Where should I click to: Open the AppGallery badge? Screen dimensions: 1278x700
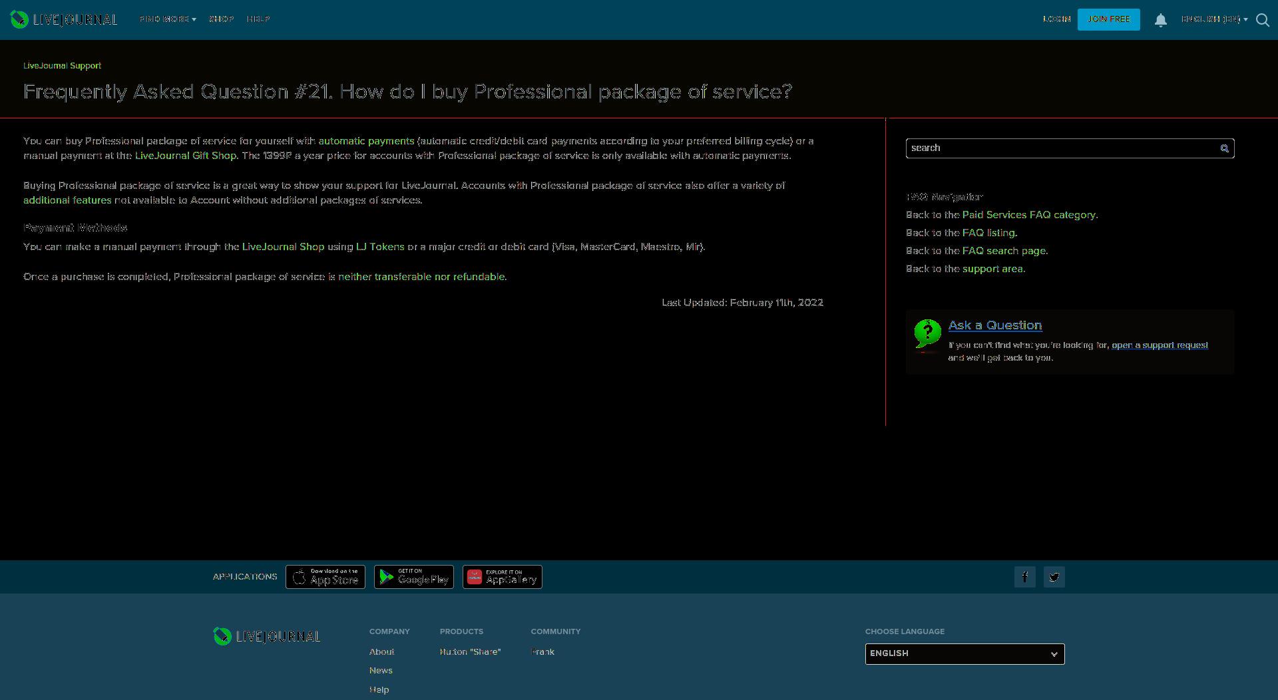click(x=503, y=577)
